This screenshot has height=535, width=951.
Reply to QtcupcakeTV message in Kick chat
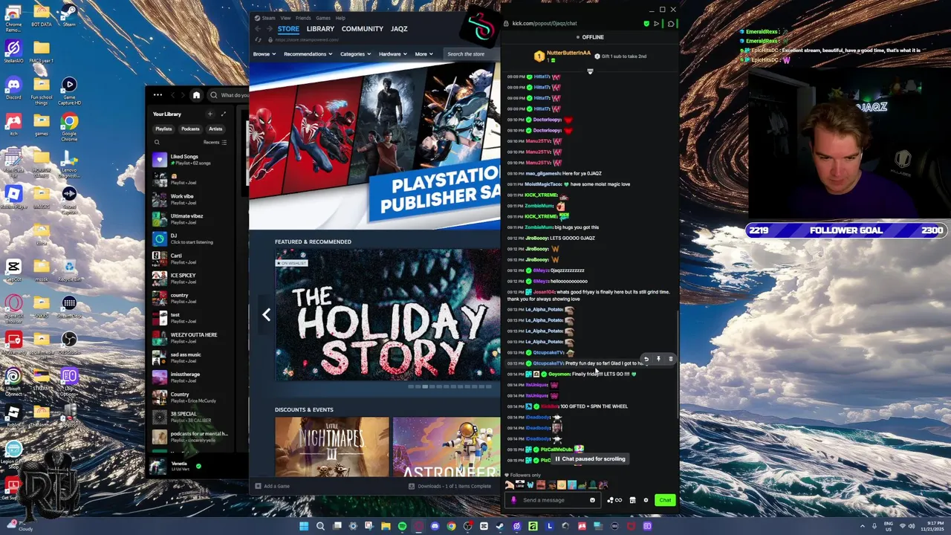(646, 359)
